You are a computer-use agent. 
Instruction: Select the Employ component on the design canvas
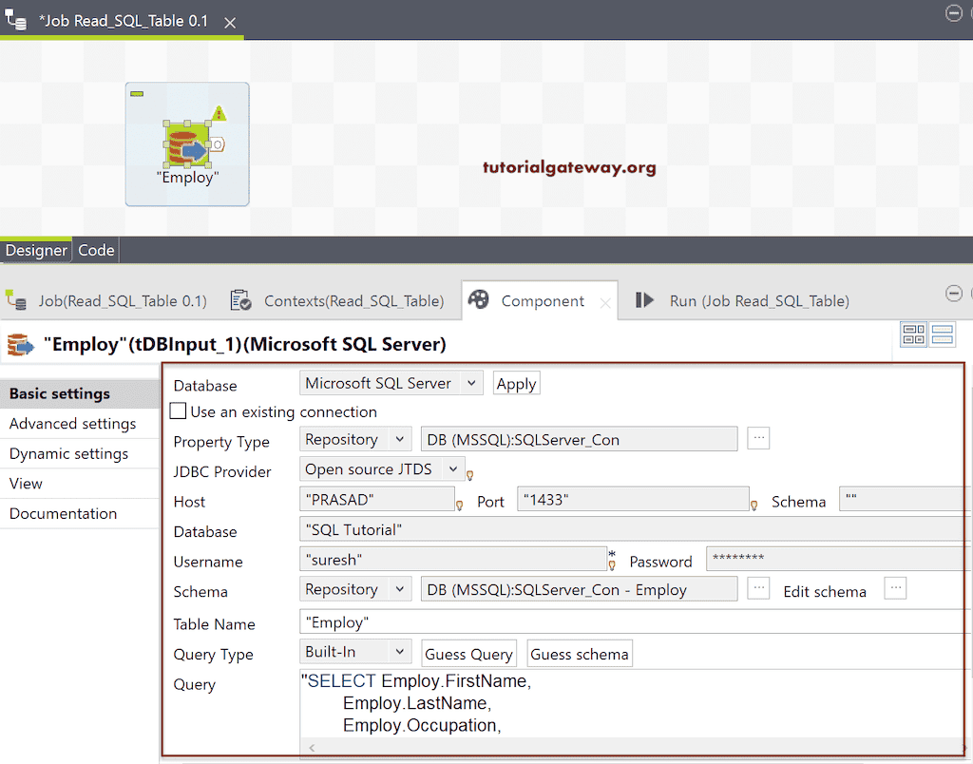[186, 143]
